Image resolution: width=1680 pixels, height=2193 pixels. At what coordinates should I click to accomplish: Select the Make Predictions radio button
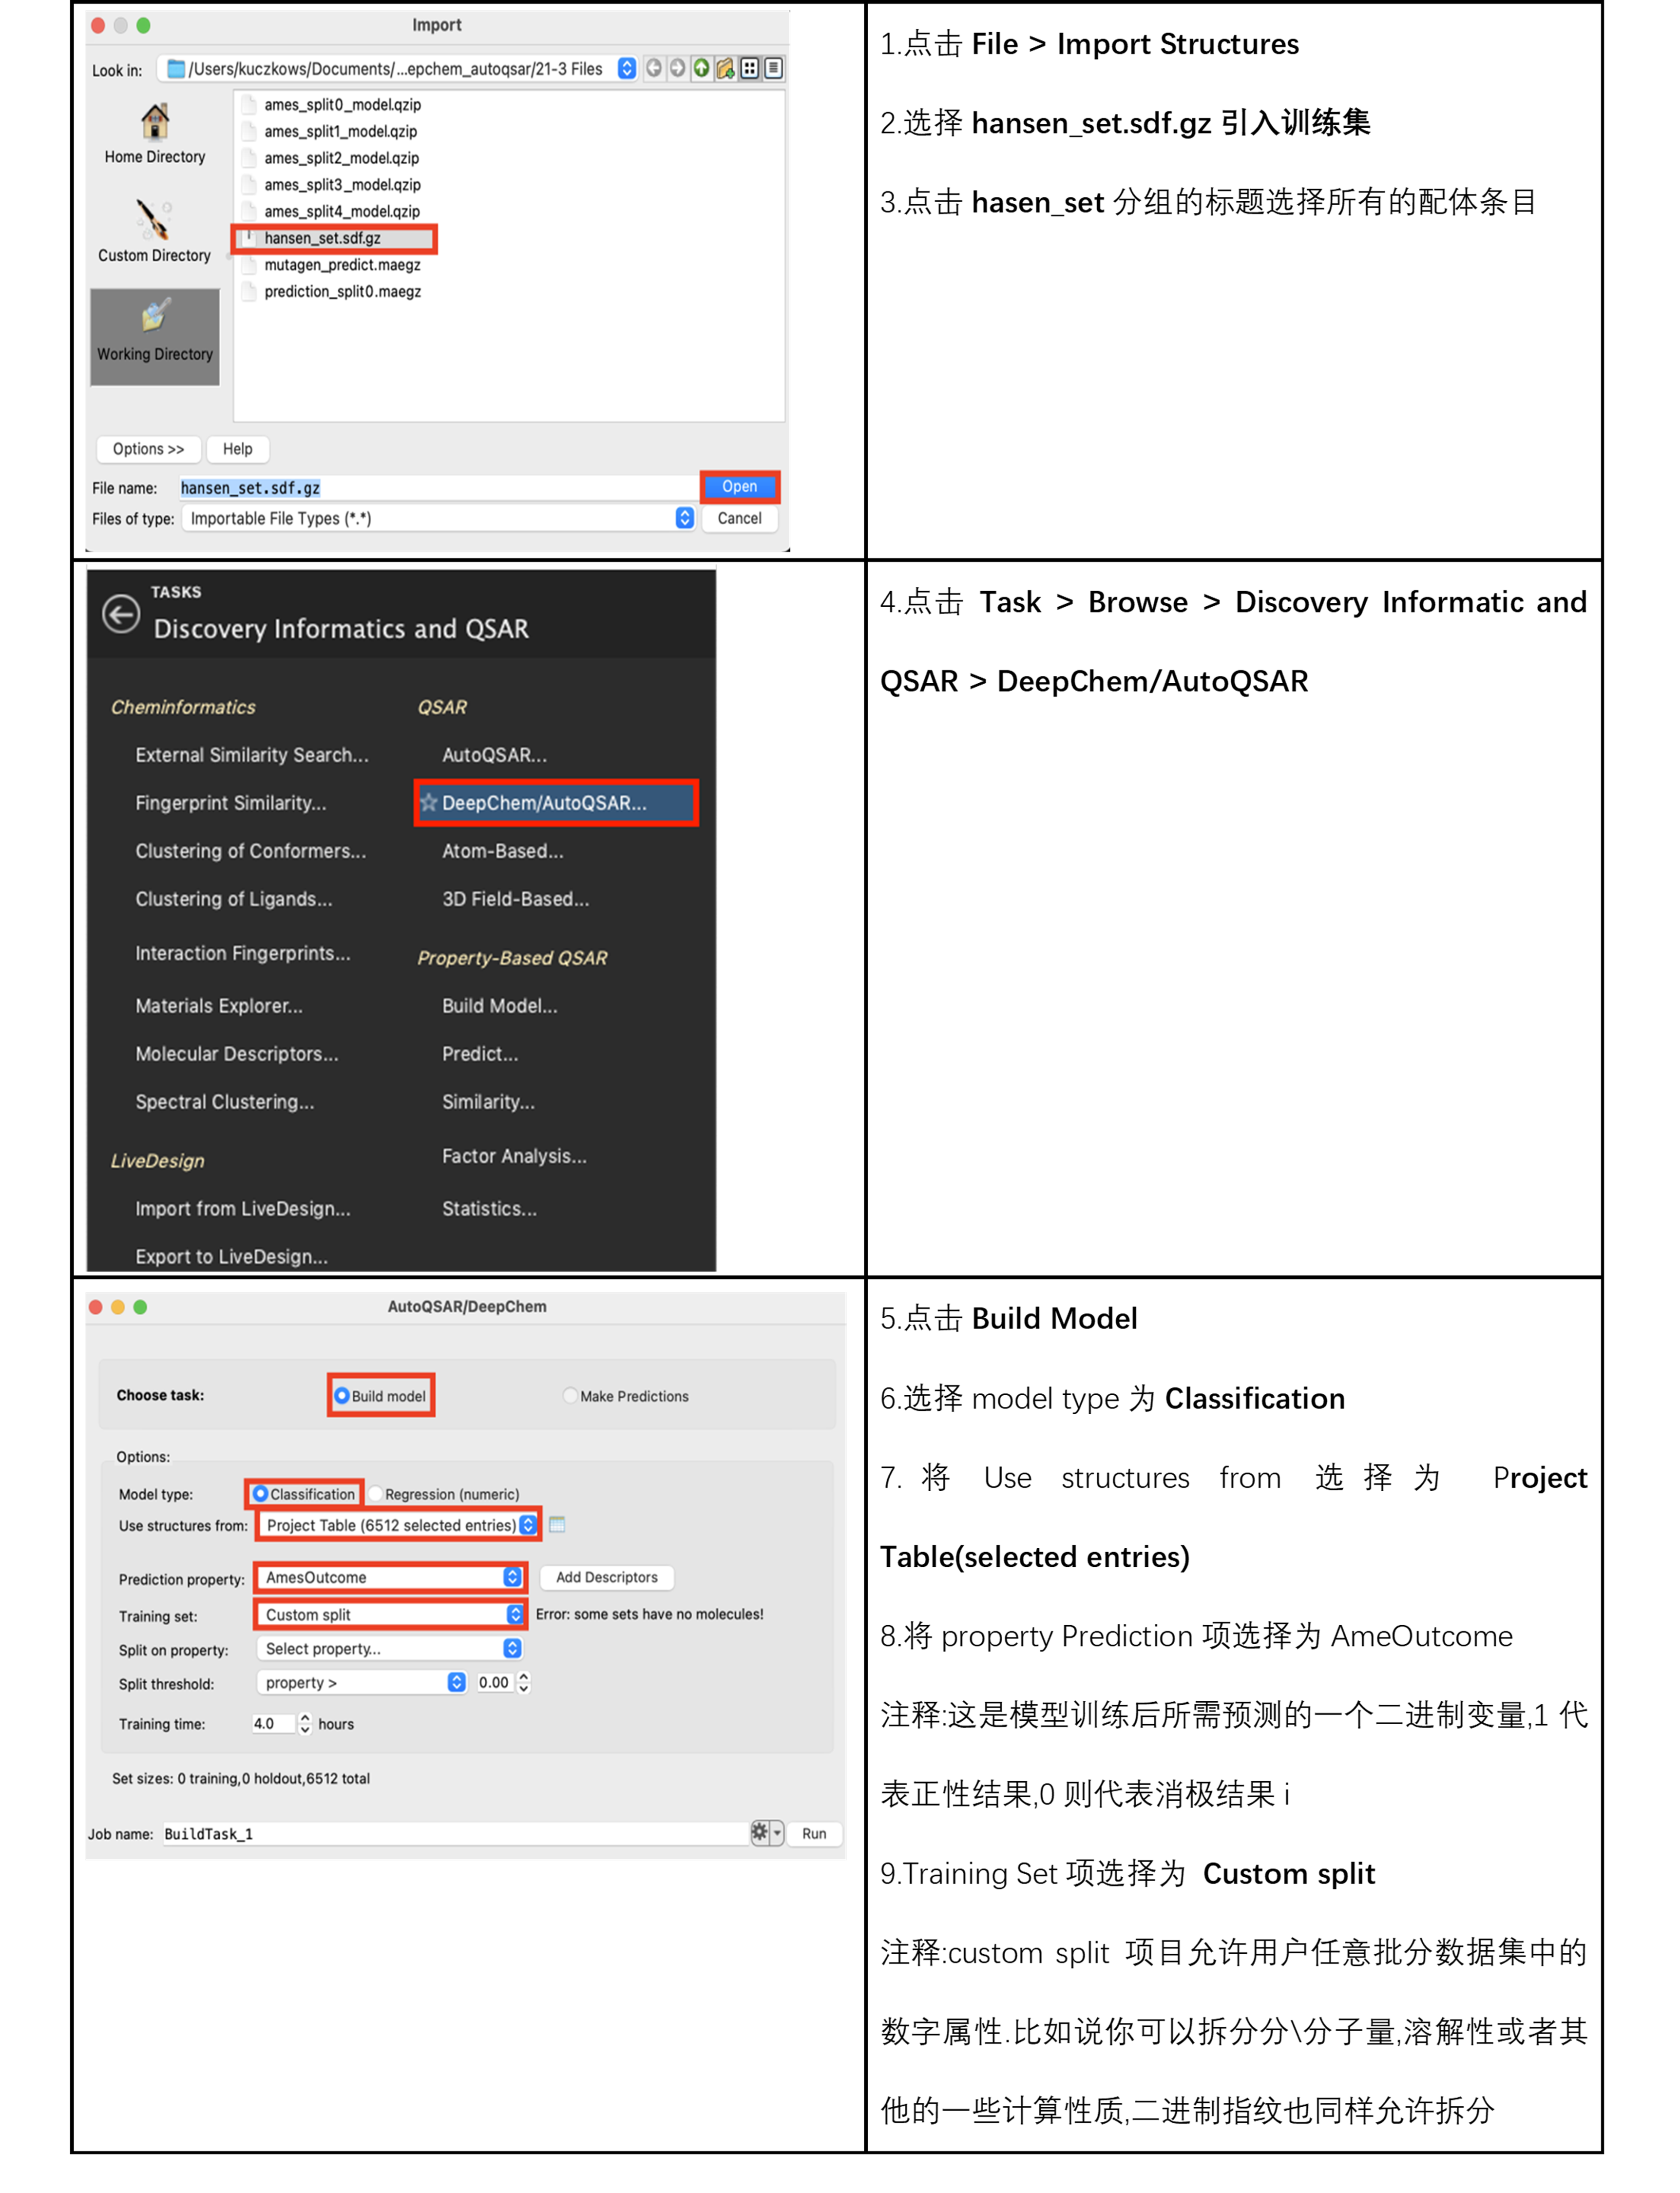pos(570,1396)
